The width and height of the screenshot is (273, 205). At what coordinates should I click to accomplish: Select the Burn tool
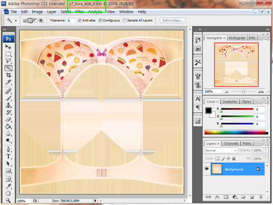(8, 140)
